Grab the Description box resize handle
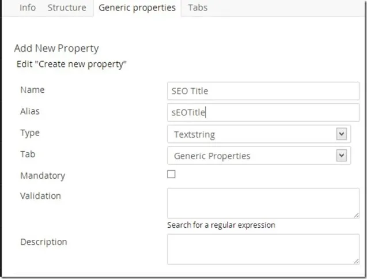Image resolution: width=367 pixels, height=279 pixels. click(356, 261)
